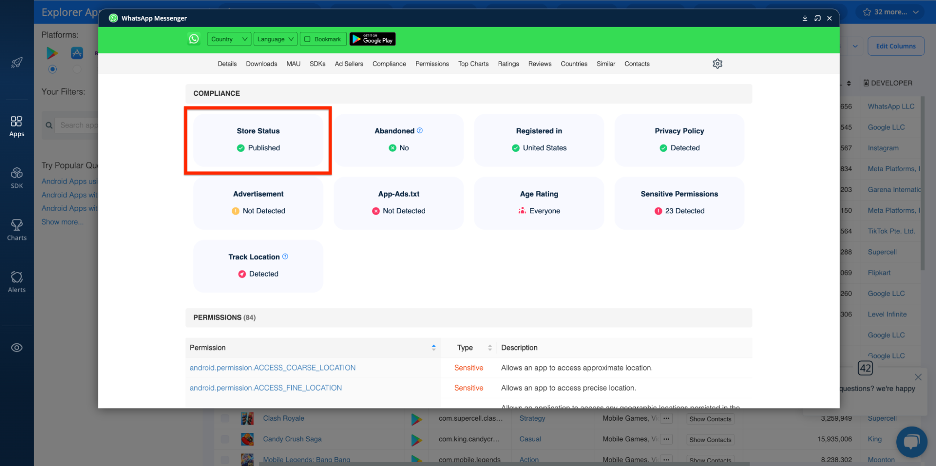This screenshot has width=936, height=466.
Task: Switch to the Ad Sellers tab
Action: (x=349, y=64)
